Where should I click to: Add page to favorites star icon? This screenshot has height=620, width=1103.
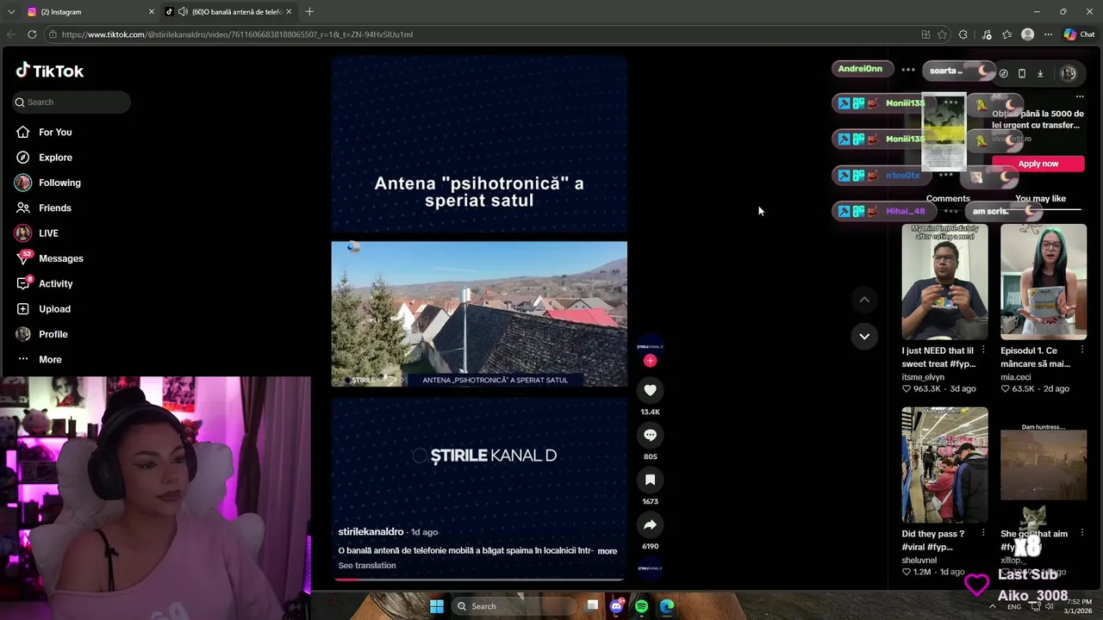point(942,34)
